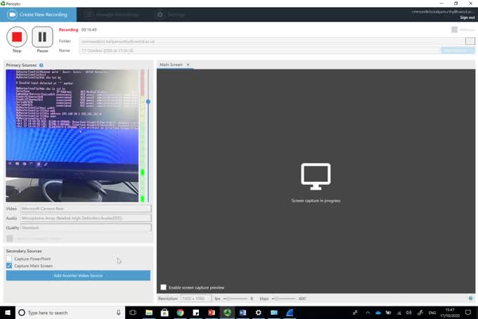478x319 pixels.
Task: Uncheck the Capture Main Screen checkbox
Action: tap(9, 266)
